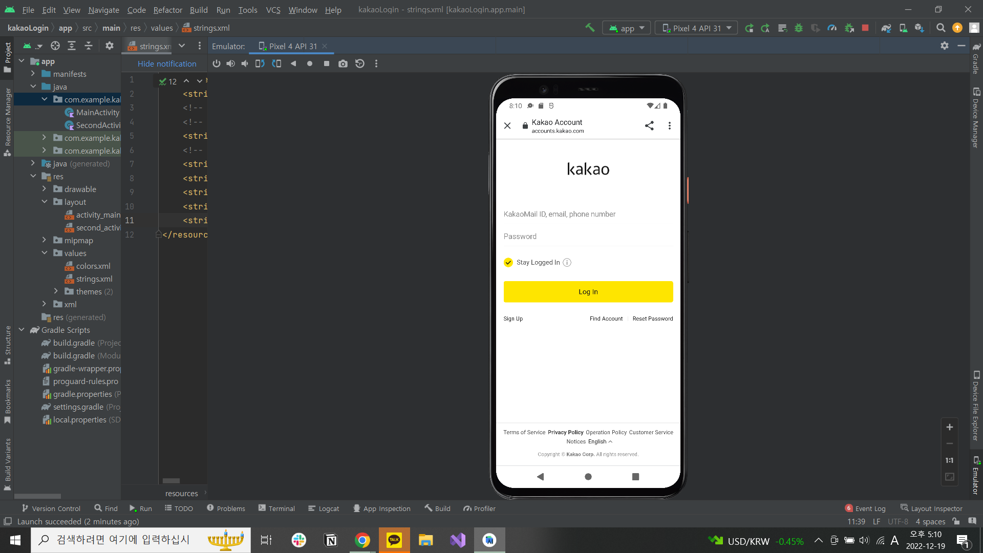This screenshot has width=983, height=553.
Task: Click Password input field
Action: (588, 236)
